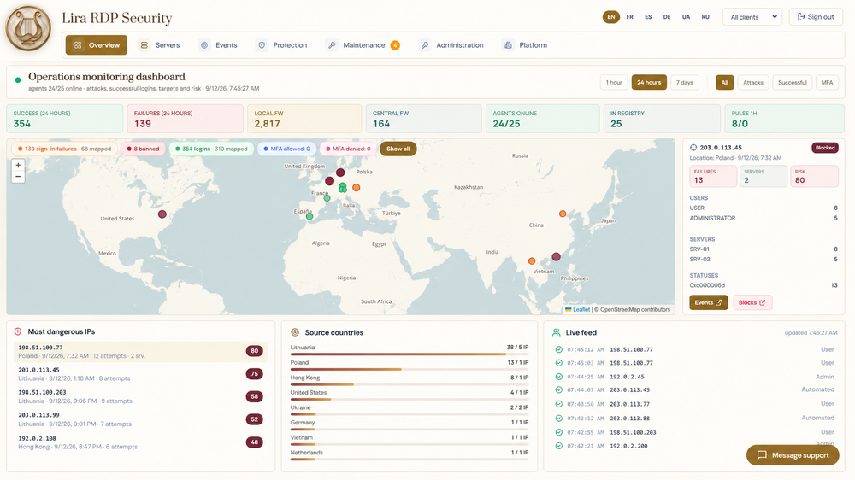Image resolution: width=855 pixels, height=480 pixels.
Task: Toggle the MFA allowed map layer
Action: click(286, 149)
